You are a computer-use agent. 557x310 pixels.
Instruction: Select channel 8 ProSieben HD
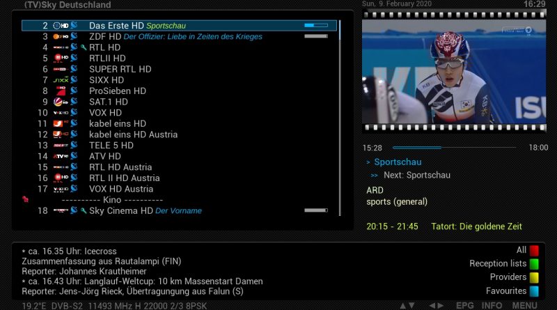pos(179,91)
